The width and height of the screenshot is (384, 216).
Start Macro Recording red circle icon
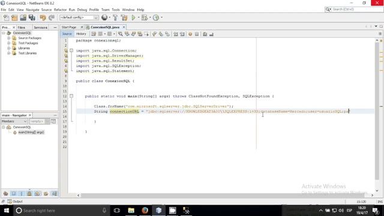190,34
